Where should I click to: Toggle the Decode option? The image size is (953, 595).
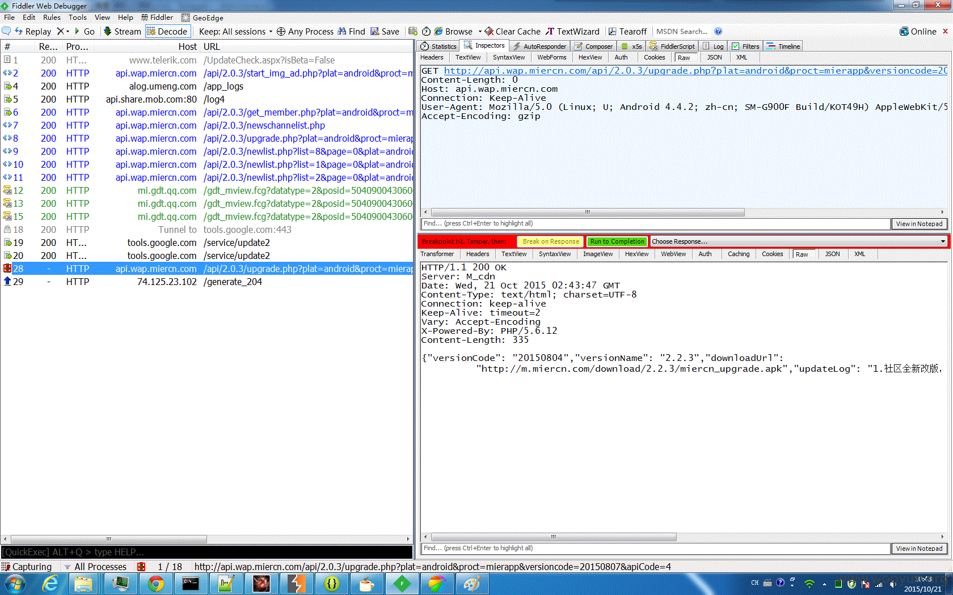(167, 31)
